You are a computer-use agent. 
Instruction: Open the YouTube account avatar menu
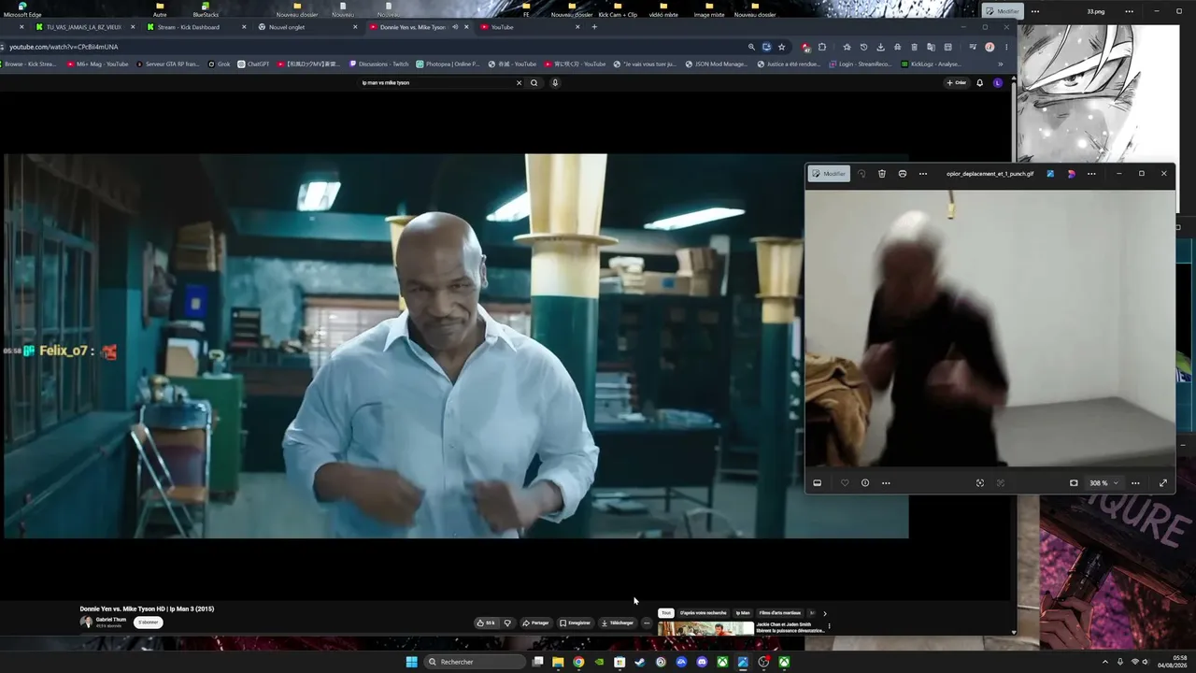998,82
